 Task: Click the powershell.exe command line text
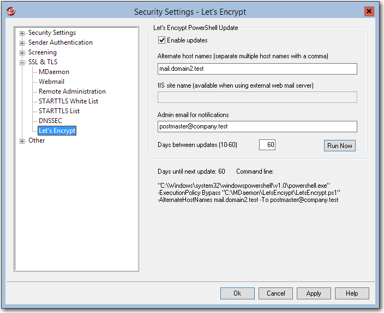pyautogui.click(x=244, y=186)
